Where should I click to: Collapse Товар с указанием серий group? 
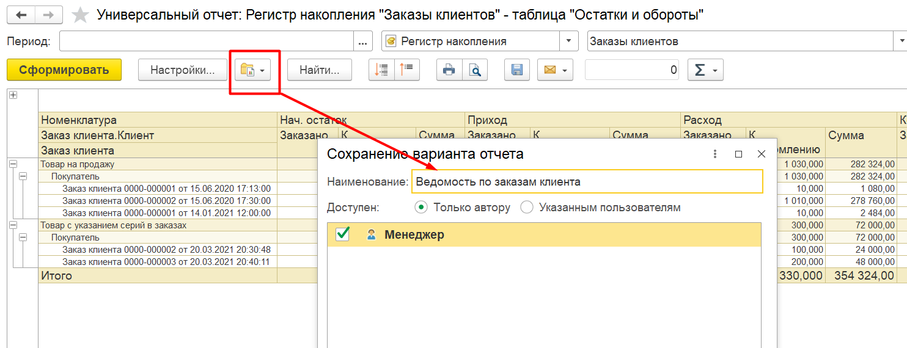[x=13, y=225]
